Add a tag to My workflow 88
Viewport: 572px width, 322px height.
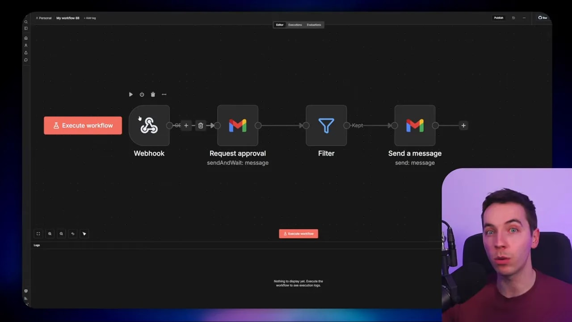point(89,18)
